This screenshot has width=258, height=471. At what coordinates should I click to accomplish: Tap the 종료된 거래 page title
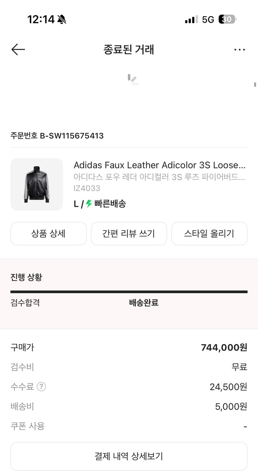[129, 50]
